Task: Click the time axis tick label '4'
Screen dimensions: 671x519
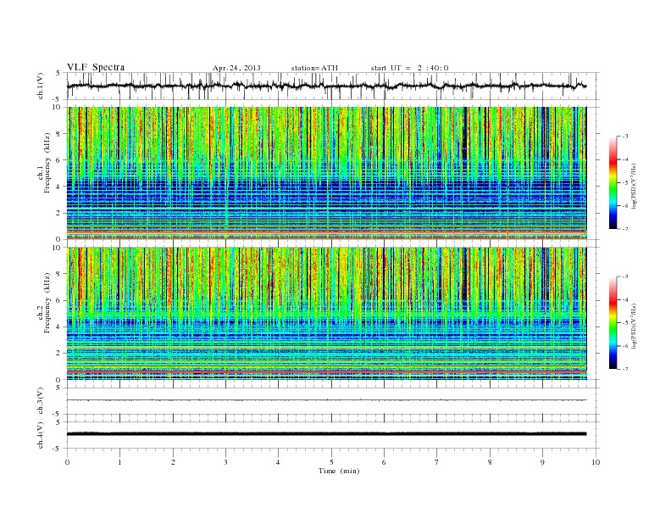Action: [x=278, y=462]
